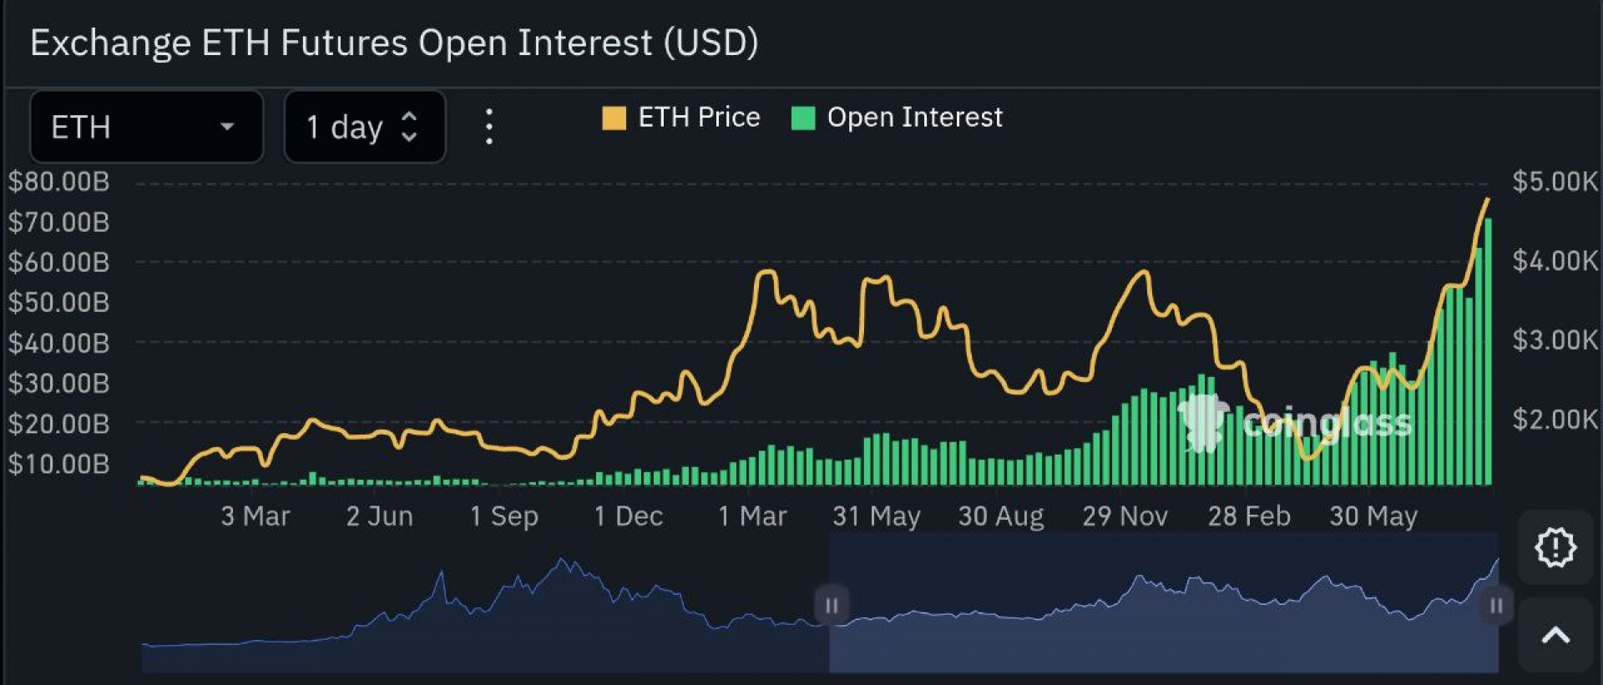This screenshot has height=685, width=1603.
Task: Click the ETH dropdown caret arrow
Action: (x=226, y=127)
